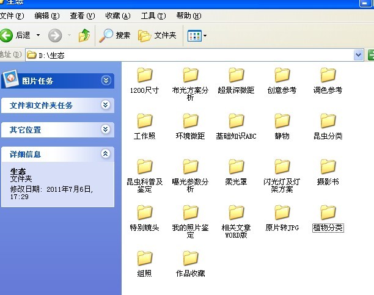Expand the 图片任务 panel chevron
Screen dimensions: 374x295
[x=106, y=81]
